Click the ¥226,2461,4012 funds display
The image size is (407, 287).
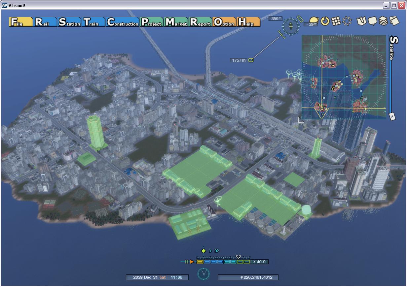click(x=248, y=277)
